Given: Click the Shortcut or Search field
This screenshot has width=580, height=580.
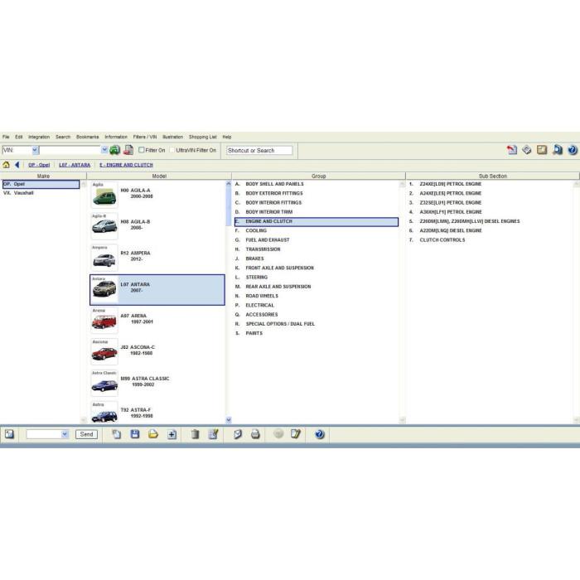Looking at the screenshot, I should [259, 150].
